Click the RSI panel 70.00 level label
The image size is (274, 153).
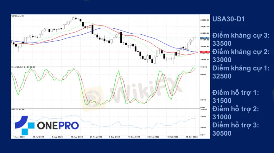203,117
